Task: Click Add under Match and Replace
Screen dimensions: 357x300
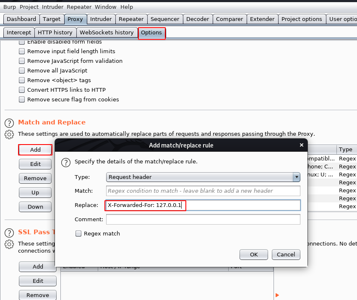Action: (35, 150)
